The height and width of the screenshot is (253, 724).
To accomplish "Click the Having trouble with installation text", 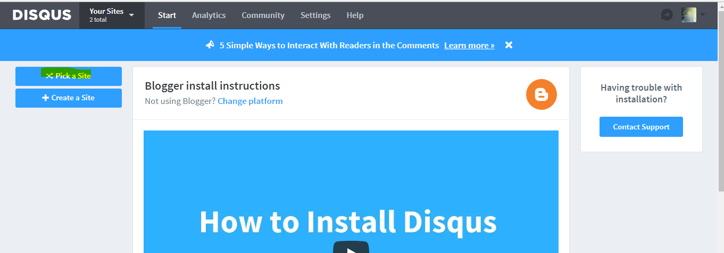I will [641, 93].
